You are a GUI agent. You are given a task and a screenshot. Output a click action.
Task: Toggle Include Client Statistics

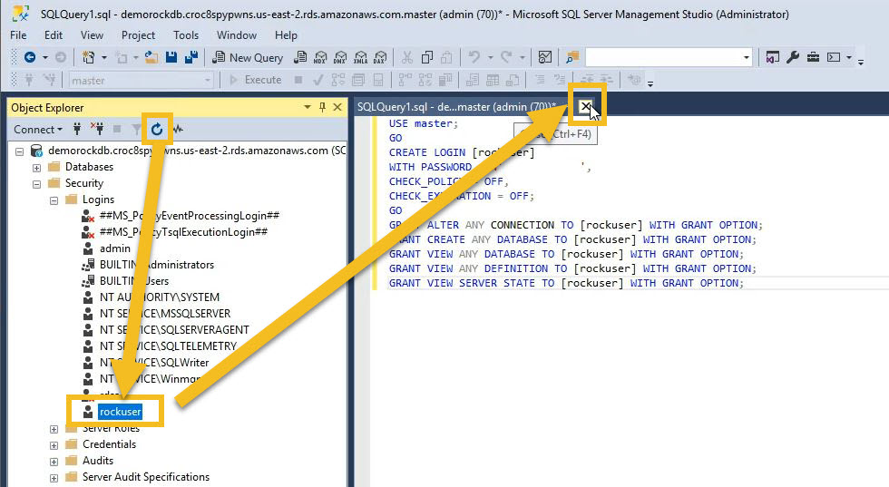tap(445, 80)
